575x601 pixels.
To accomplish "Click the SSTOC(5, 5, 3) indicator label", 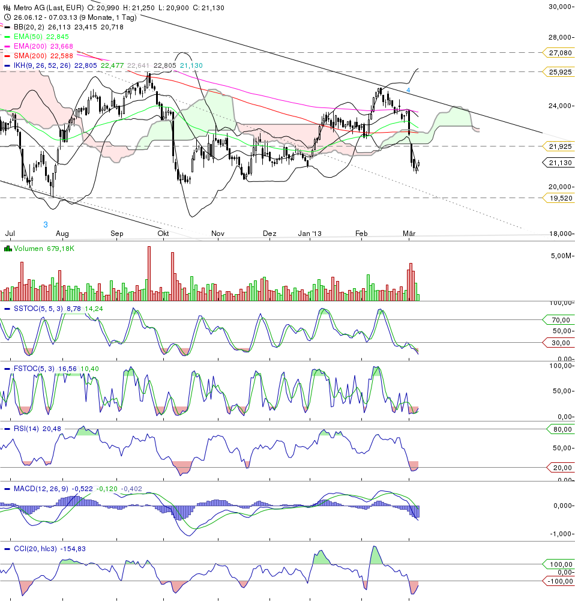I will click(38, 309).
